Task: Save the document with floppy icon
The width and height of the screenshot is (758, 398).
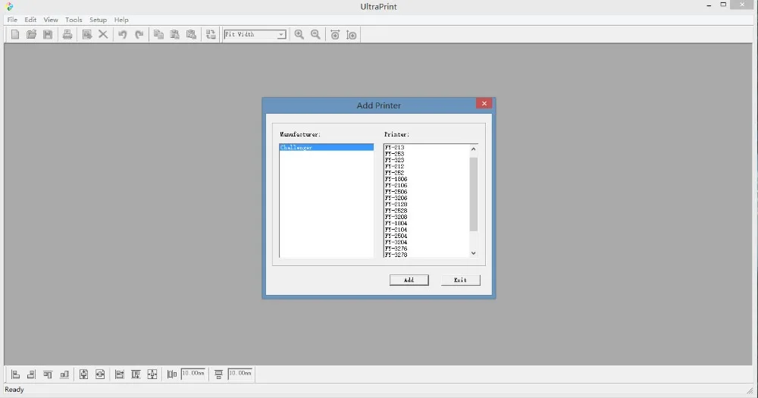Action: pyautogui.click(x=48, y=34)
